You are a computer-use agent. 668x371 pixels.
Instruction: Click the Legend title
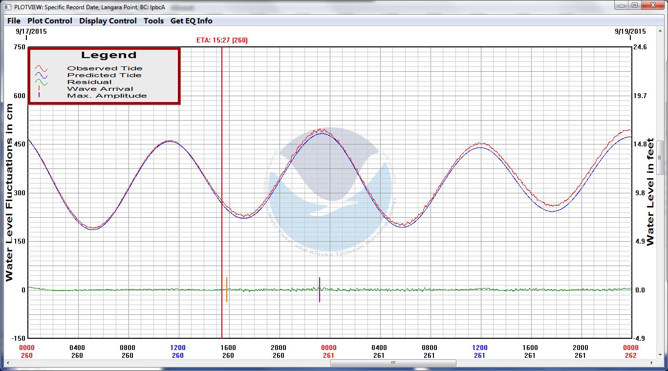(109, 55)
